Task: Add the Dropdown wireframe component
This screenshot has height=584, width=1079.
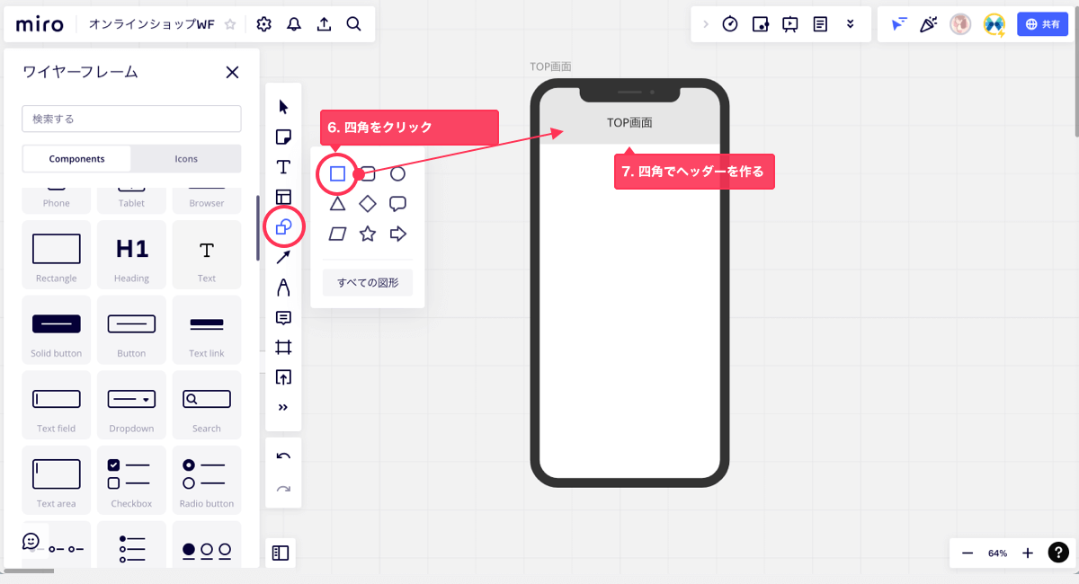Action: tap(131, 407)
